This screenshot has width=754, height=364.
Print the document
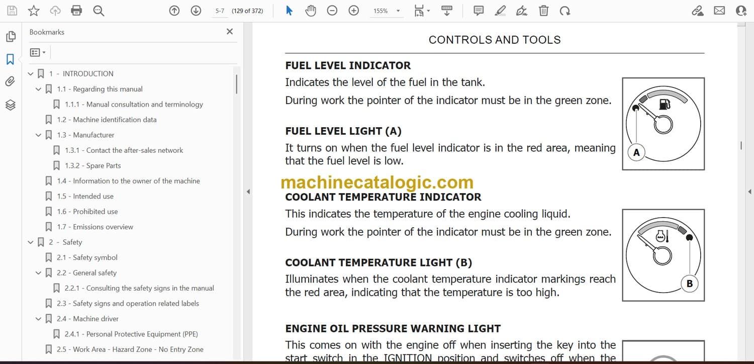[76, 11]
